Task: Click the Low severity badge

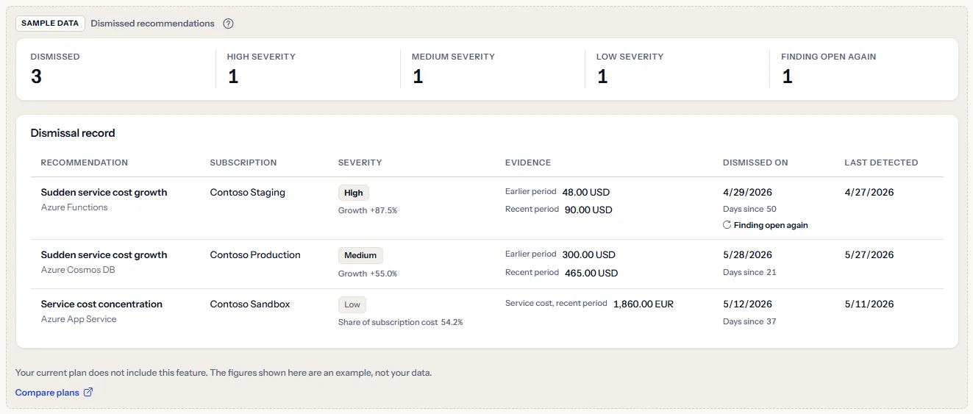Action: pyautogui.click(x=352, y=304)
